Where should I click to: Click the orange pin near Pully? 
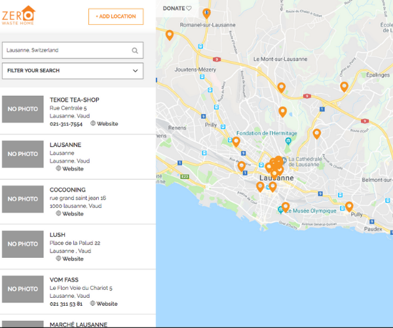point(349,207)
